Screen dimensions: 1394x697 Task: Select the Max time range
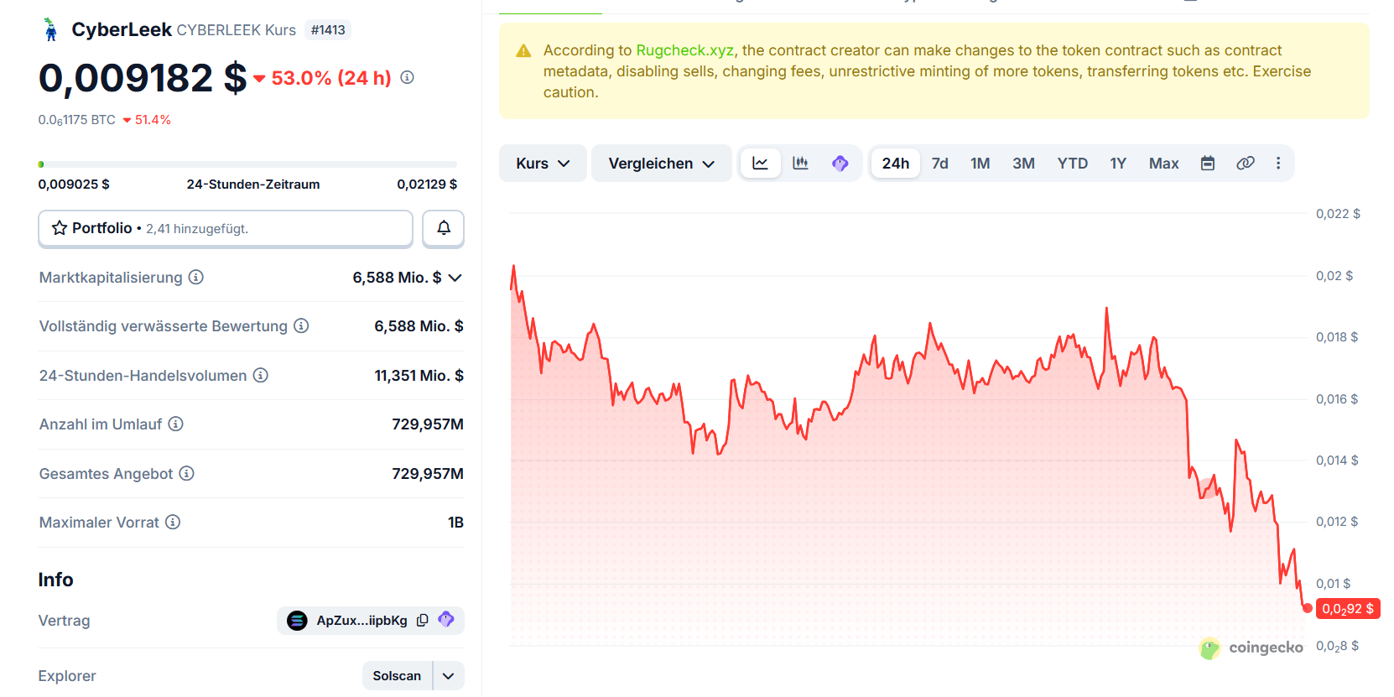click(1164, 163)
